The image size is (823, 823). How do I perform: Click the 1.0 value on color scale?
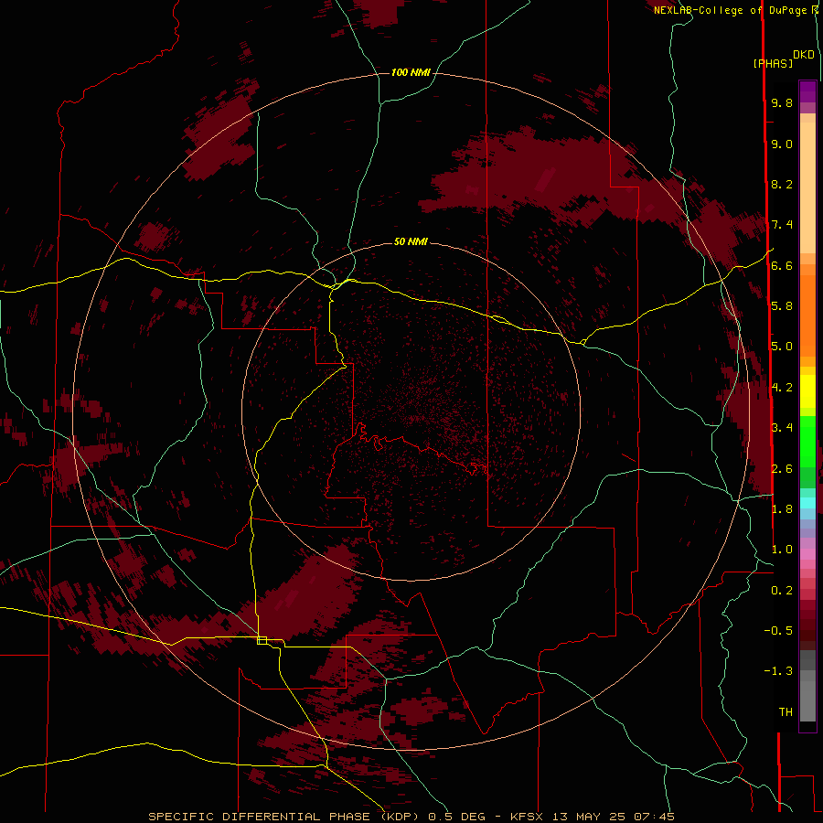(782, 550)
